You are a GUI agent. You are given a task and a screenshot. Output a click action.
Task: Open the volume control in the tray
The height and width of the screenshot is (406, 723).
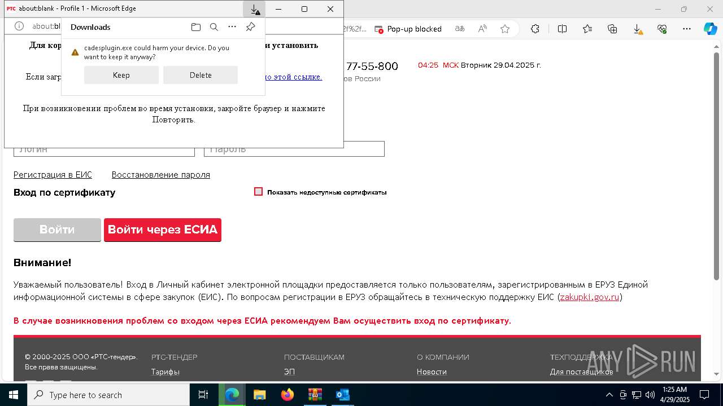click(650, 395)
